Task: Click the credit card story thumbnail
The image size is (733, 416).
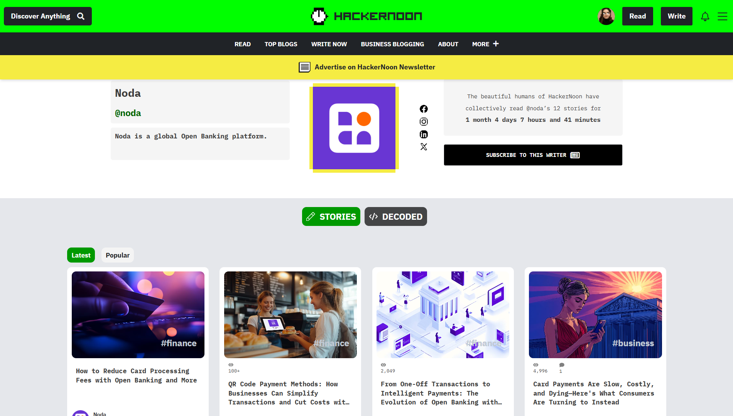Action: (138, 315)
